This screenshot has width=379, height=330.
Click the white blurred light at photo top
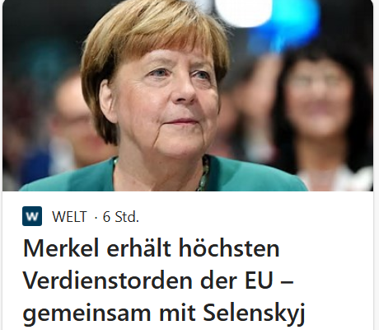pyautogui.click(x=243, y=11)
